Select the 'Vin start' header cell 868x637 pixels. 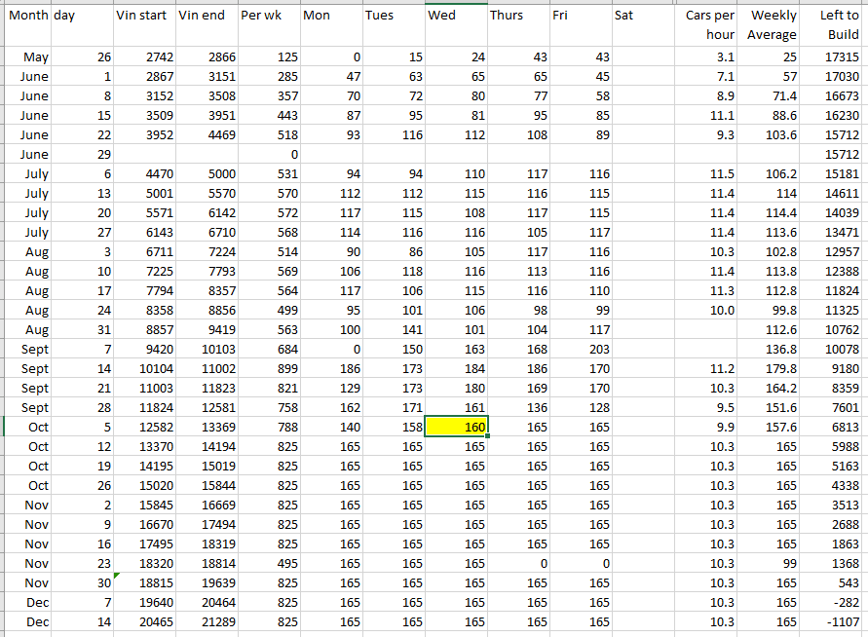pyautogui.click(x=143, y=16)
